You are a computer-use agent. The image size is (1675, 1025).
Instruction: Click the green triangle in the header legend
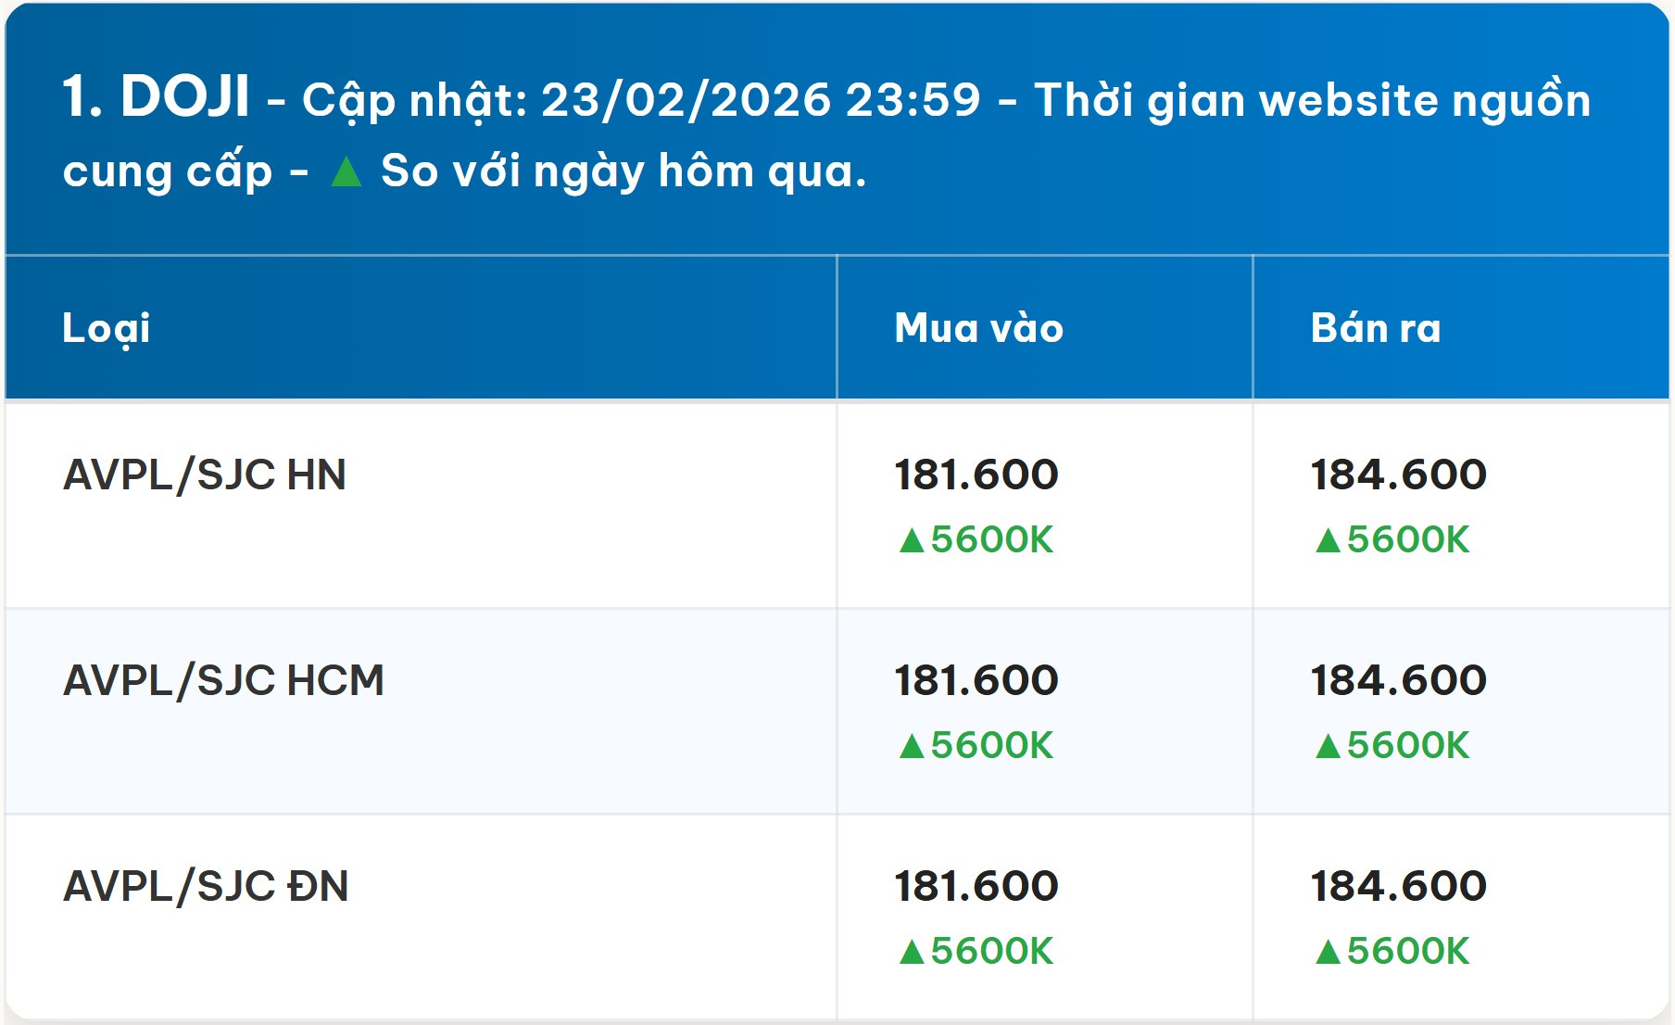tap(346, 172)
